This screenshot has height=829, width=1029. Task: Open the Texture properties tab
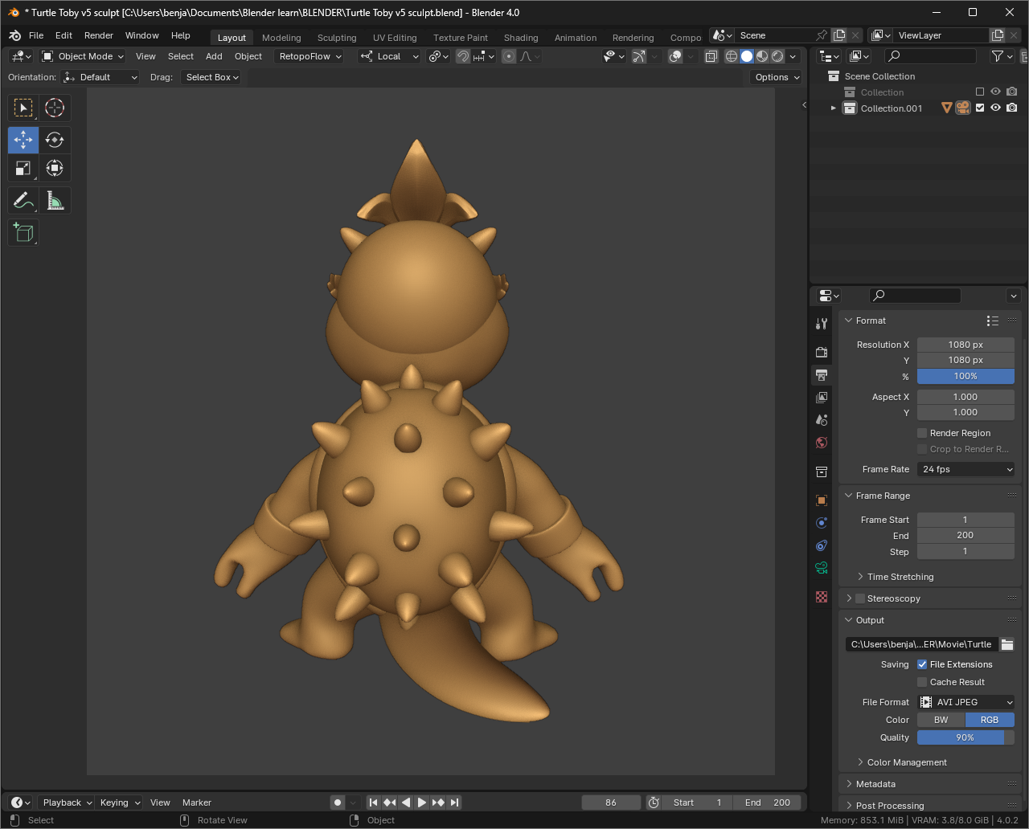pyautogui.click(x=821, y=597)
